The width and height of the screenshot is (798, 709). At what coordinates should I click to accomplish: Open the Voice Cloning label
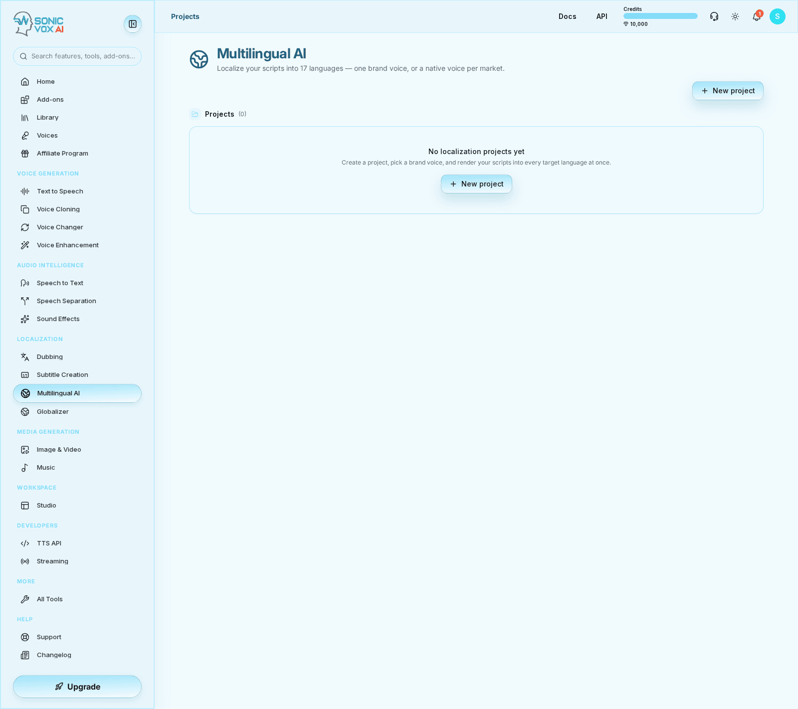point(58,209)
